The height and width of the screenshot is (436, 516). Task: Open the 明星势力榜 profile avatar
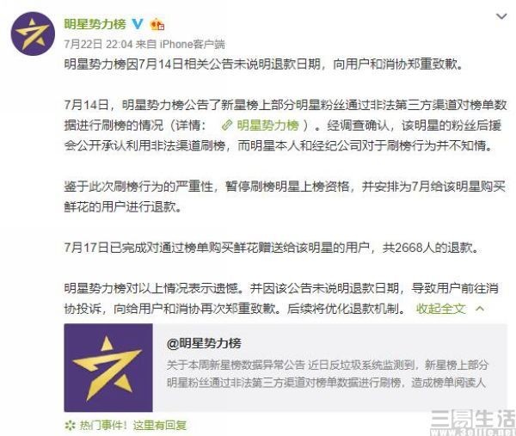coord(33,34)
